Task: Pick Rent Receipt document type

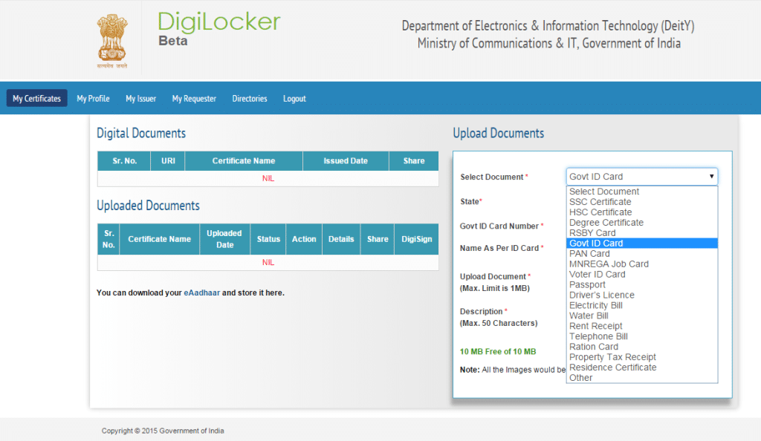Action: click(641, 326)
